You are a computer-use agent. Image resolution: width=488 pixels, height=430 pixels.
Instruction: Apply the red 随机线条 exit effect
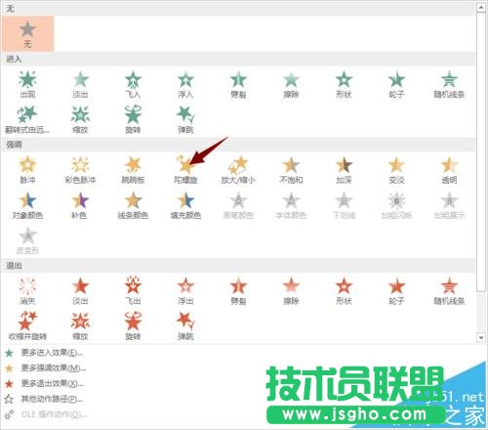coord(449,291)
